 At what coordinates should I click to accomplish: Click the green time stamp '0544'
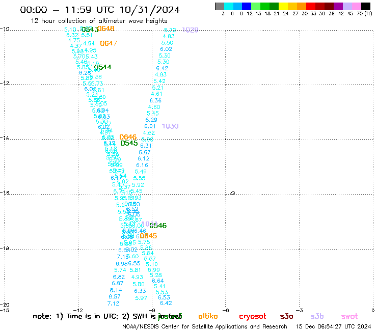tap(103, 67)
